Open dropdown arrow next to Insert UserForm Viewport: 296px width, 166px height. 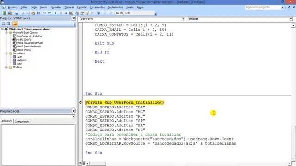[13, 13]
